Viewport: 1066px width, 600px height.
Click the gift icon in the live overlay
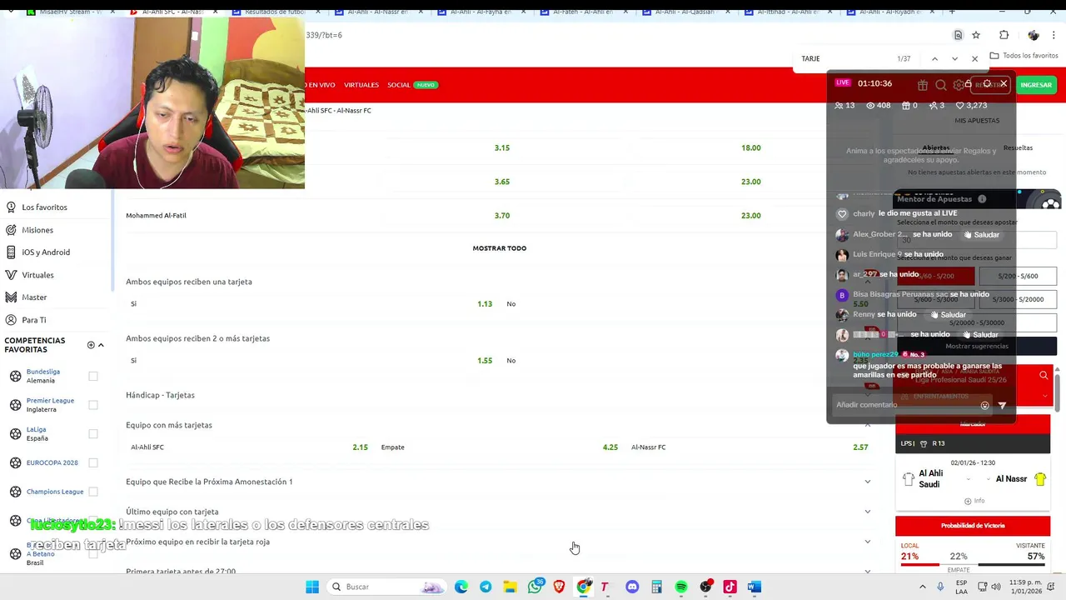(x=923, y=85)
